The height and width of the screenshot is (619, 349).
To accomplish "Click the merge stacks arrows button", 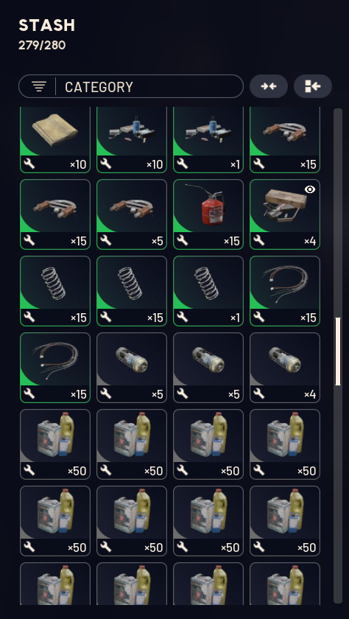I will [x=269, y=86].
